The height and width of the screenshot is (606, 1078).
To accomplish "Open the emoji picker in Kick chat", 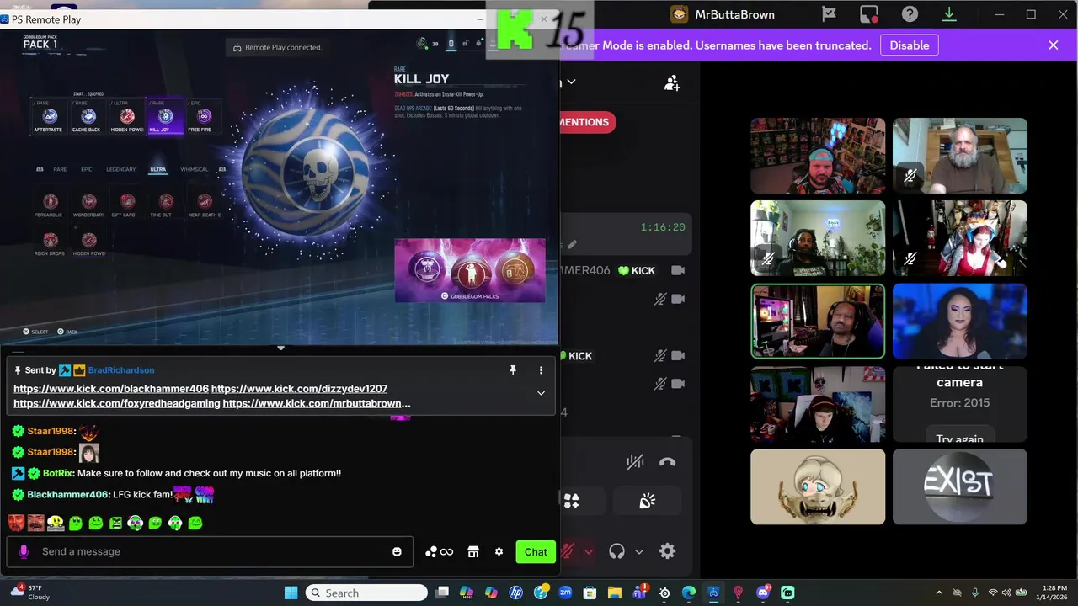I will pos(398,551).
